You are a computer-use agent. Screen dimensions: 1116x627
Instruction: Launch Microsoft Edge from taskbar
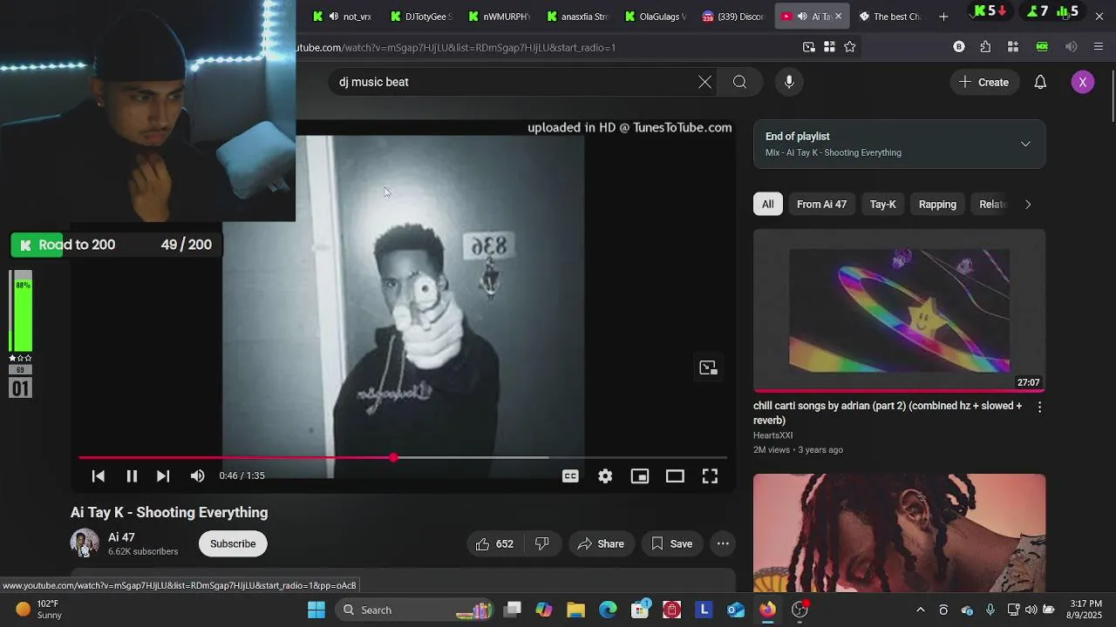pos(608,610)
